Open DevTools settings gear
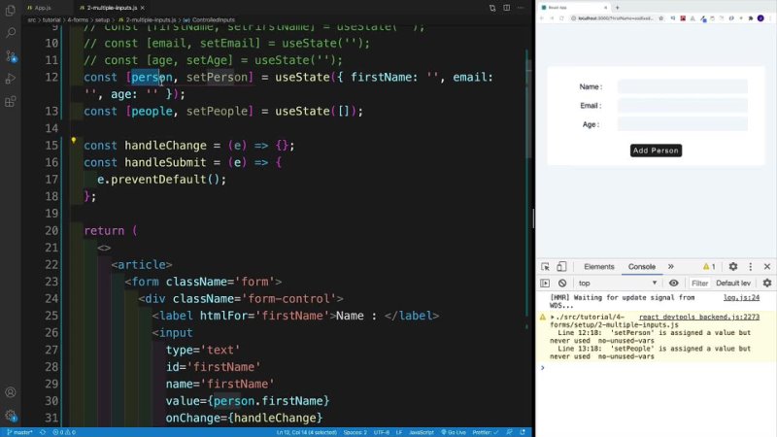The width and height of the screenshot is (777, 437). tap(733, 266)
